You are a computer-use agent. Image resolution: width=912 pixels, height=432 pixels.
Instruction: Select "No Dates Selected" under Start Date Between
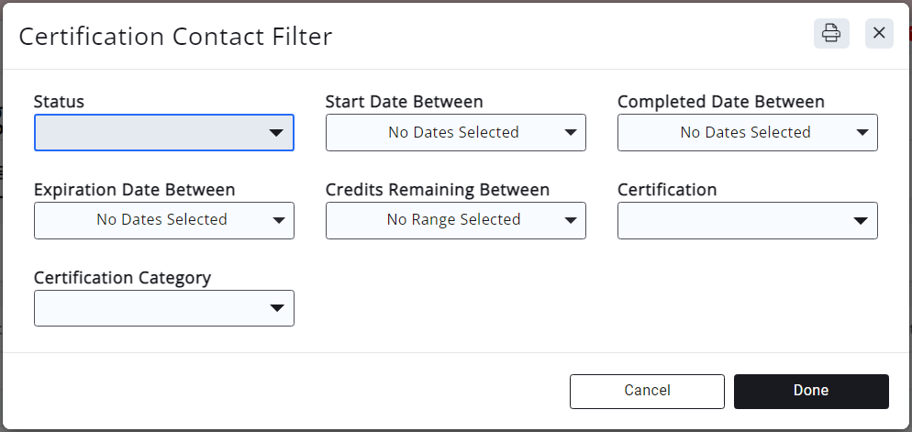click(x=453, y=133)
